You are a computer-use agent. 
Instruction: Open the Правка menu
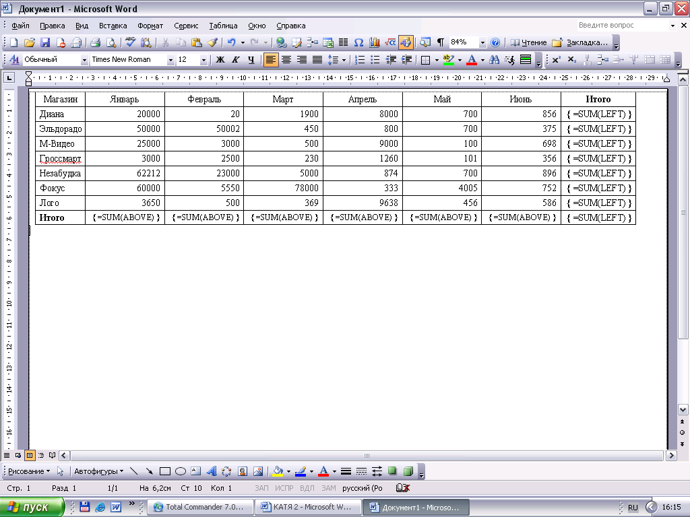click(x=53, y=26)
